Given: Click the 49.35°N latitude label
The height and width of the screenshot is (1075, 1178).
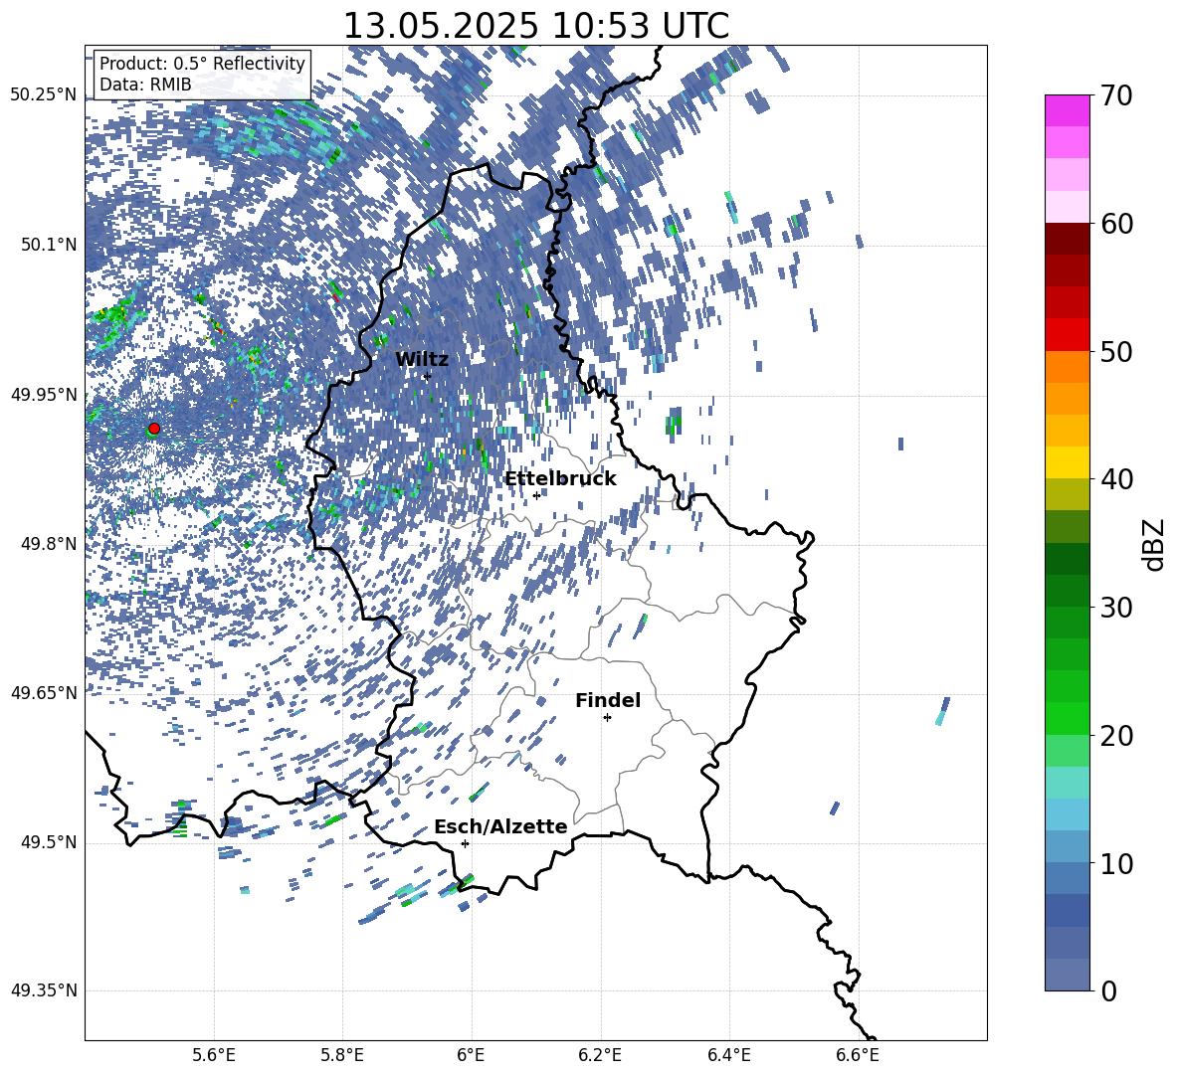Looking at the screenshot, I should pos(44,990).
